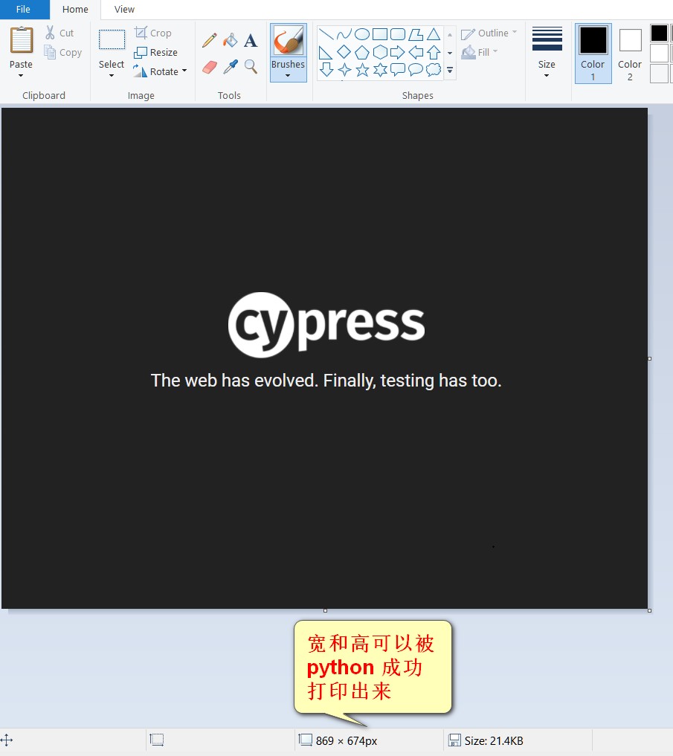Viewport: 673px width, 756px height.
Task: Choose the Right arrow shape
Action: pyautogui.click(x=398, y=52)
